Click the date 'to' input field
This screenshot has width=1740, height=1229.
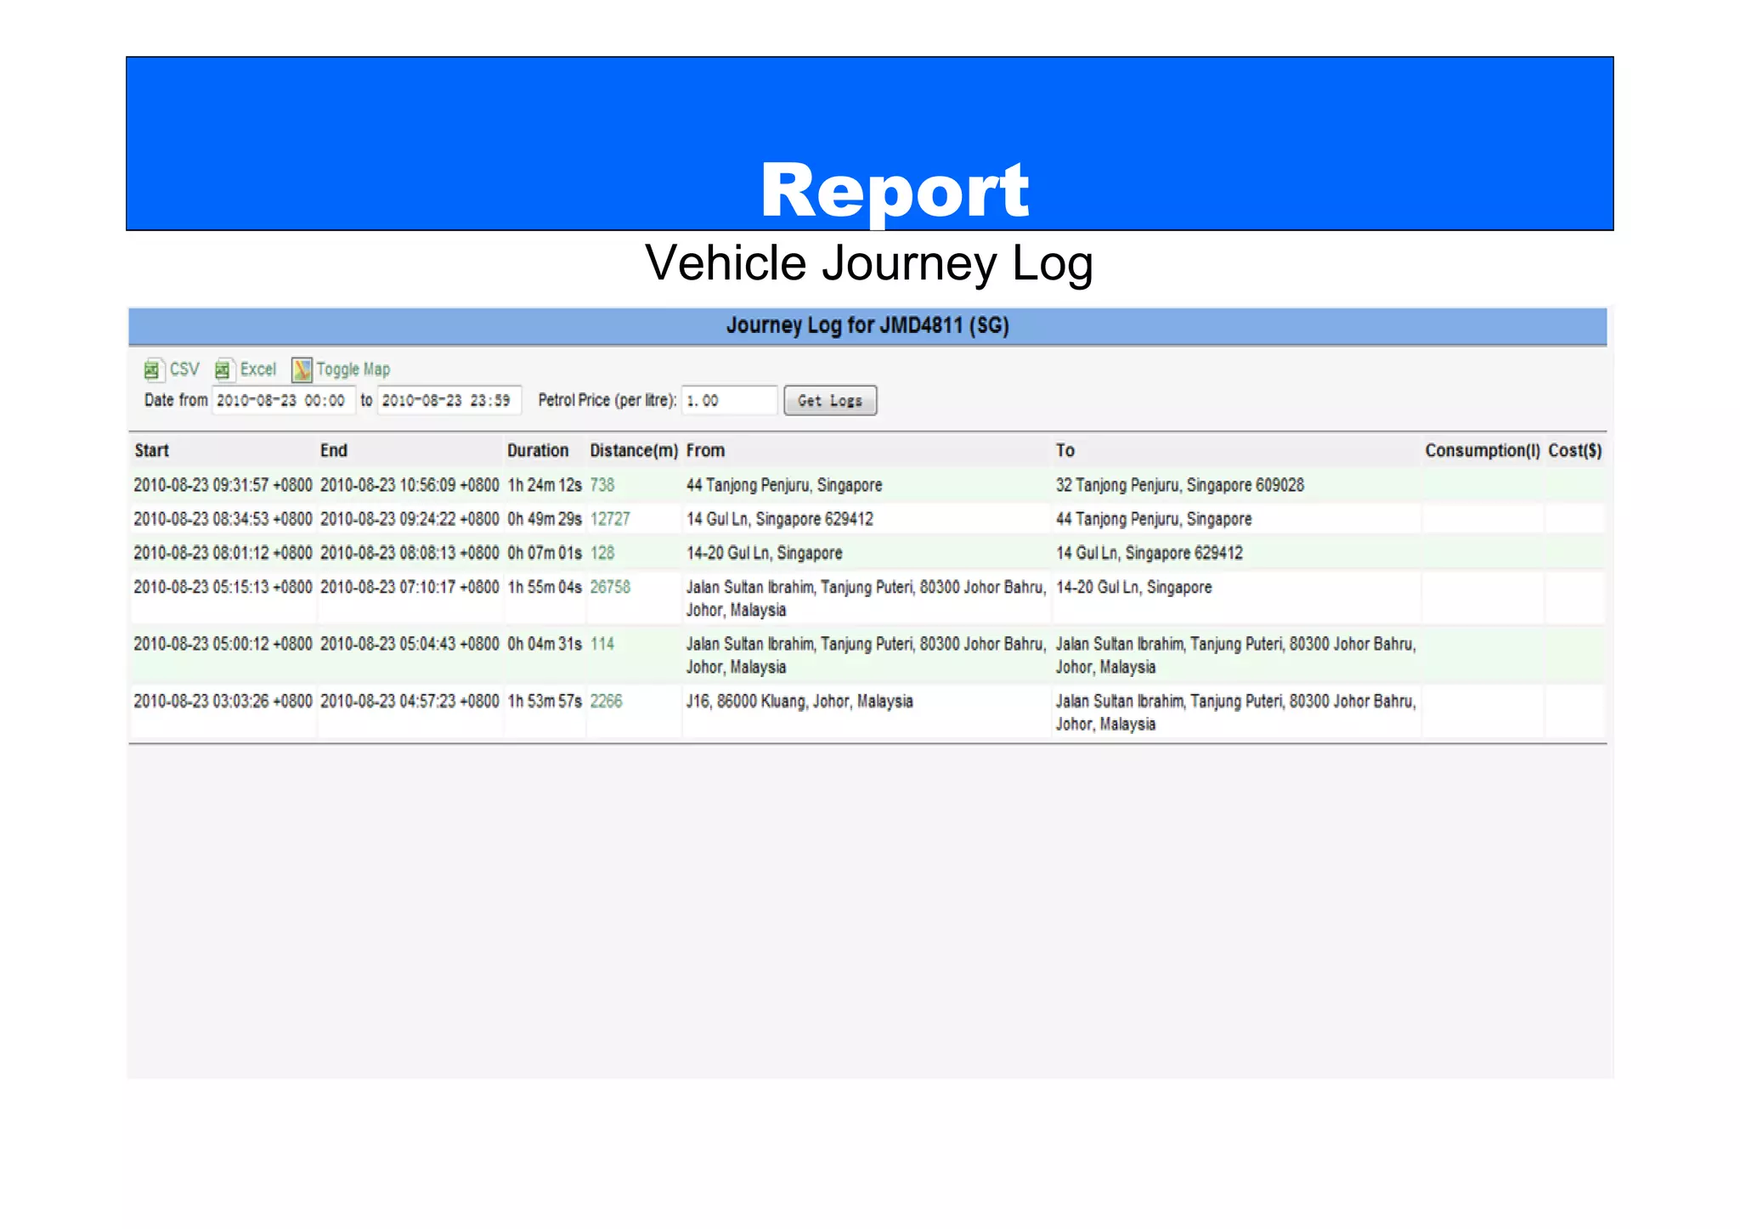coord(449,400)
